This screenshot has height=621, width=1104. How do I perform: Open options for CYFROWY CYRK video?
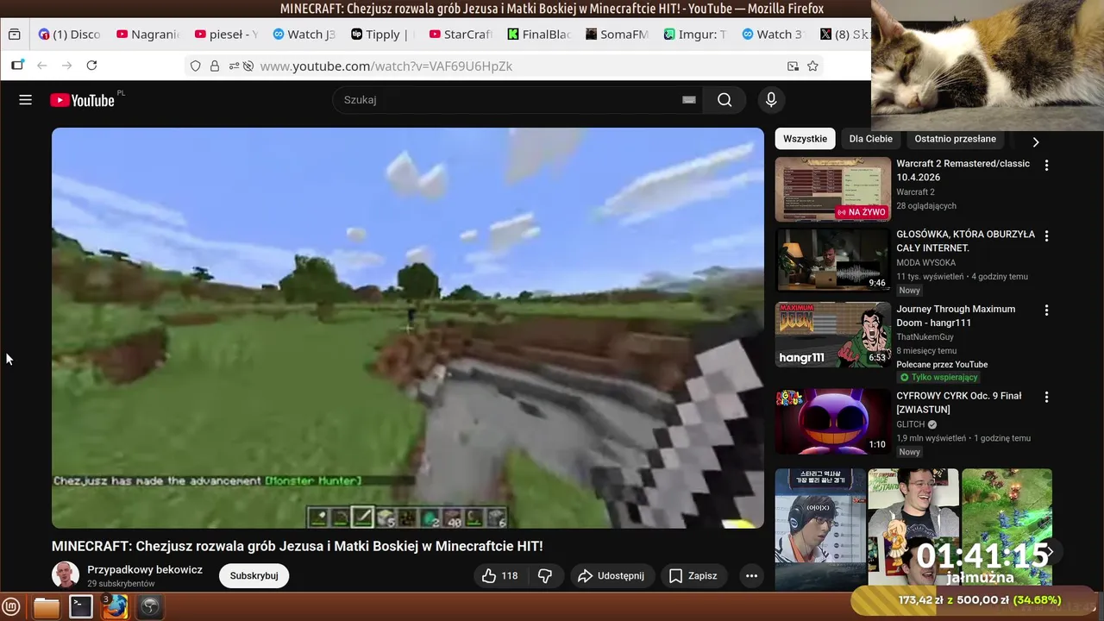coord(1046,398)
